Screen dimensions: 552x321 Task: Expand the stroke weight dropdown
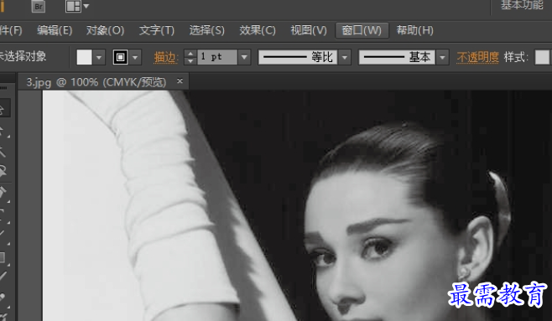tap(244, 57)
